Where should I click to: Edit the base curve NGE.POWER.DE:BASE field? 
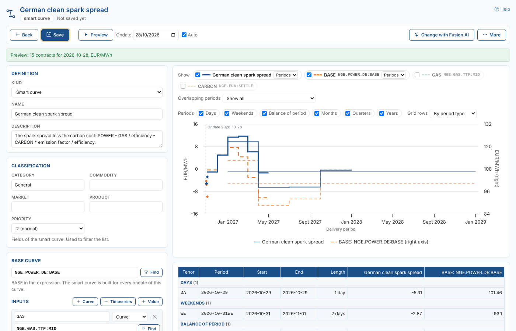tap(75, 273)
